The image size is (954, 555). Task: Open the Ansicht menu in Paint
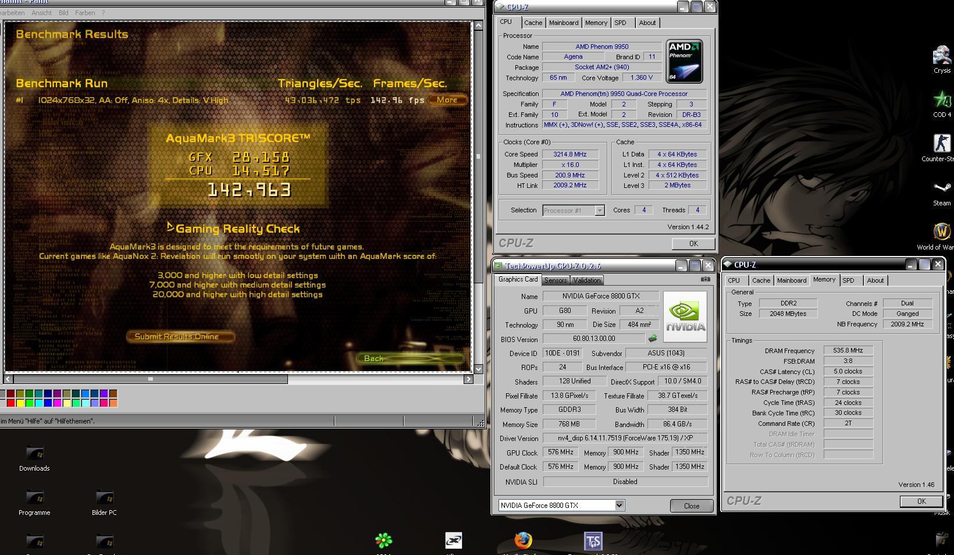click(x=41, y=13)
